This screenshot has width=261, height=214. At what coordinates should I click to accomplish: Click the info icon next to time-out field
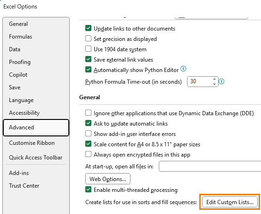(221, 81)
